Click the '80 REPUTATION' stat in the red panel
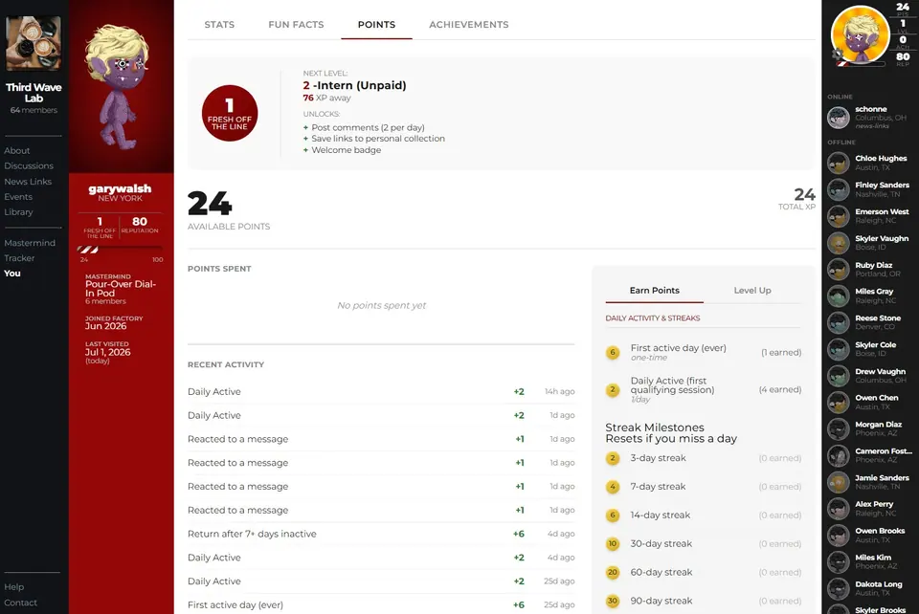 [x=140, y=225]
